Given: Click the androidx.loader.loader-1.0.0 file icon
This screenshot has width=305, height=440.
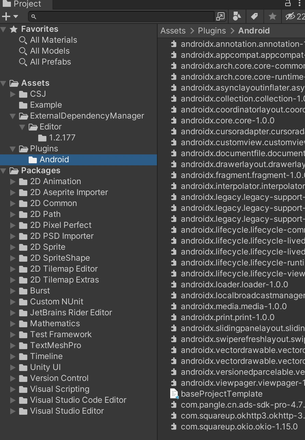Looking at the screenshot, I should coord(174,285).
